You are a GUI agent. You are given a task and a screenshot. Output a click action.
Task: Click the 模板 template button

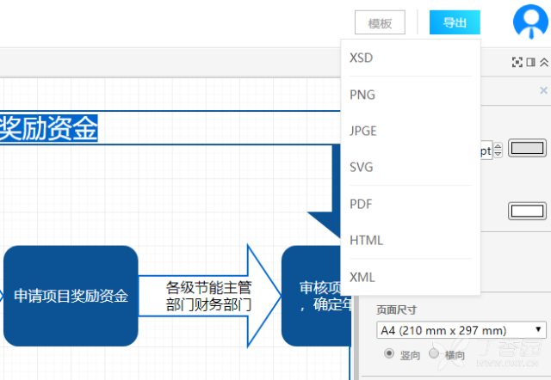click(x=380, y=23)
